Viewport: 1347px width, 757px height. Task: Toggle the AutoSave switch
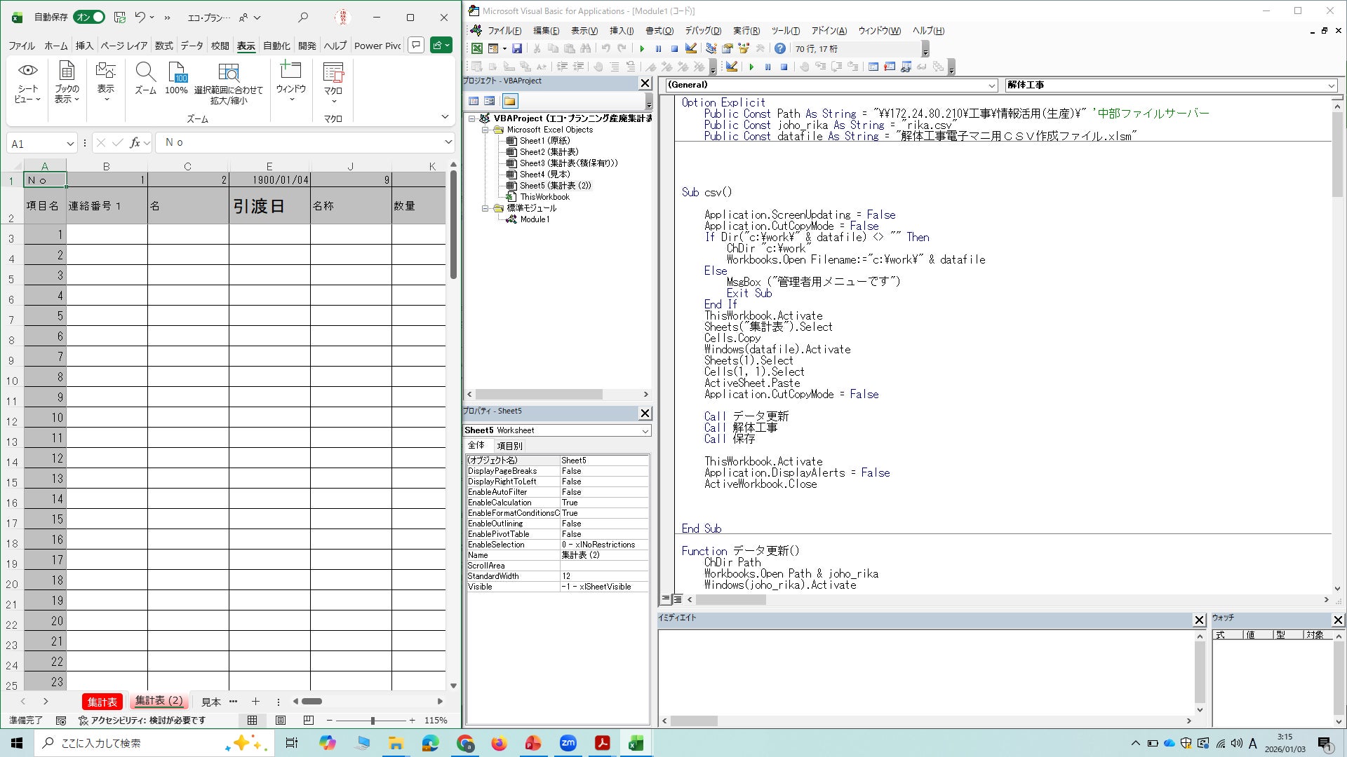(90, 17)
